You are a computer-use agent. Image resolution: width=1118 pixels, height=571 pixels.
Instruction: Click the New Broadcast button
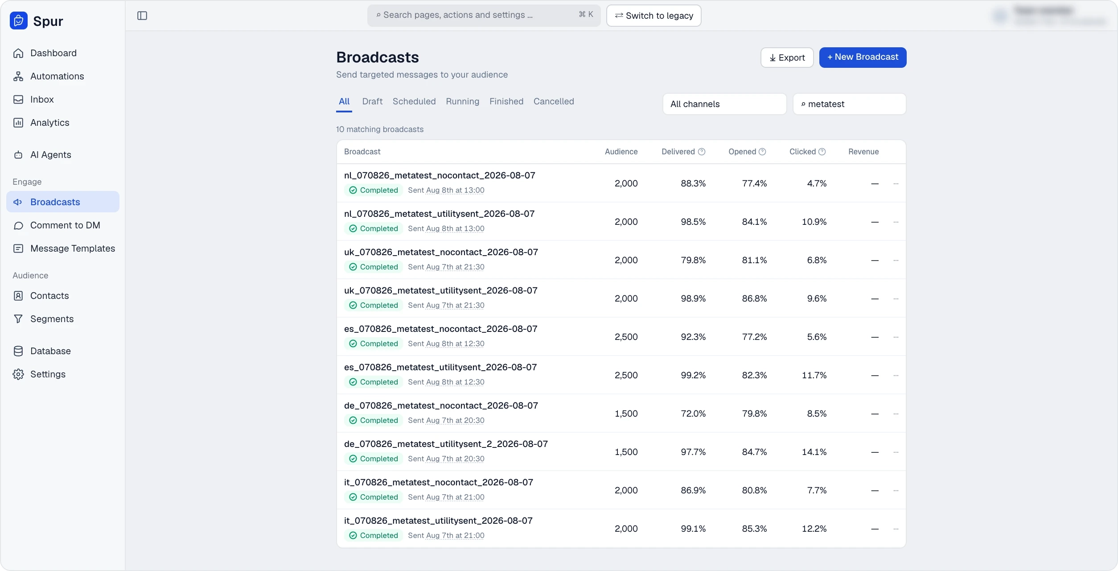863,58
